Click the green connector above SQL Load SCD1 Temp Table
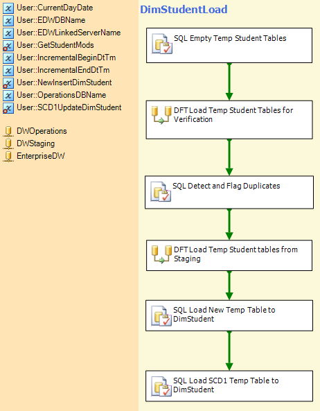 229,351
